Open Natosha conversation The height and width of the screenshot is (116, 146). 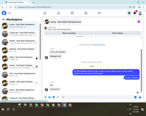(20, 50)
